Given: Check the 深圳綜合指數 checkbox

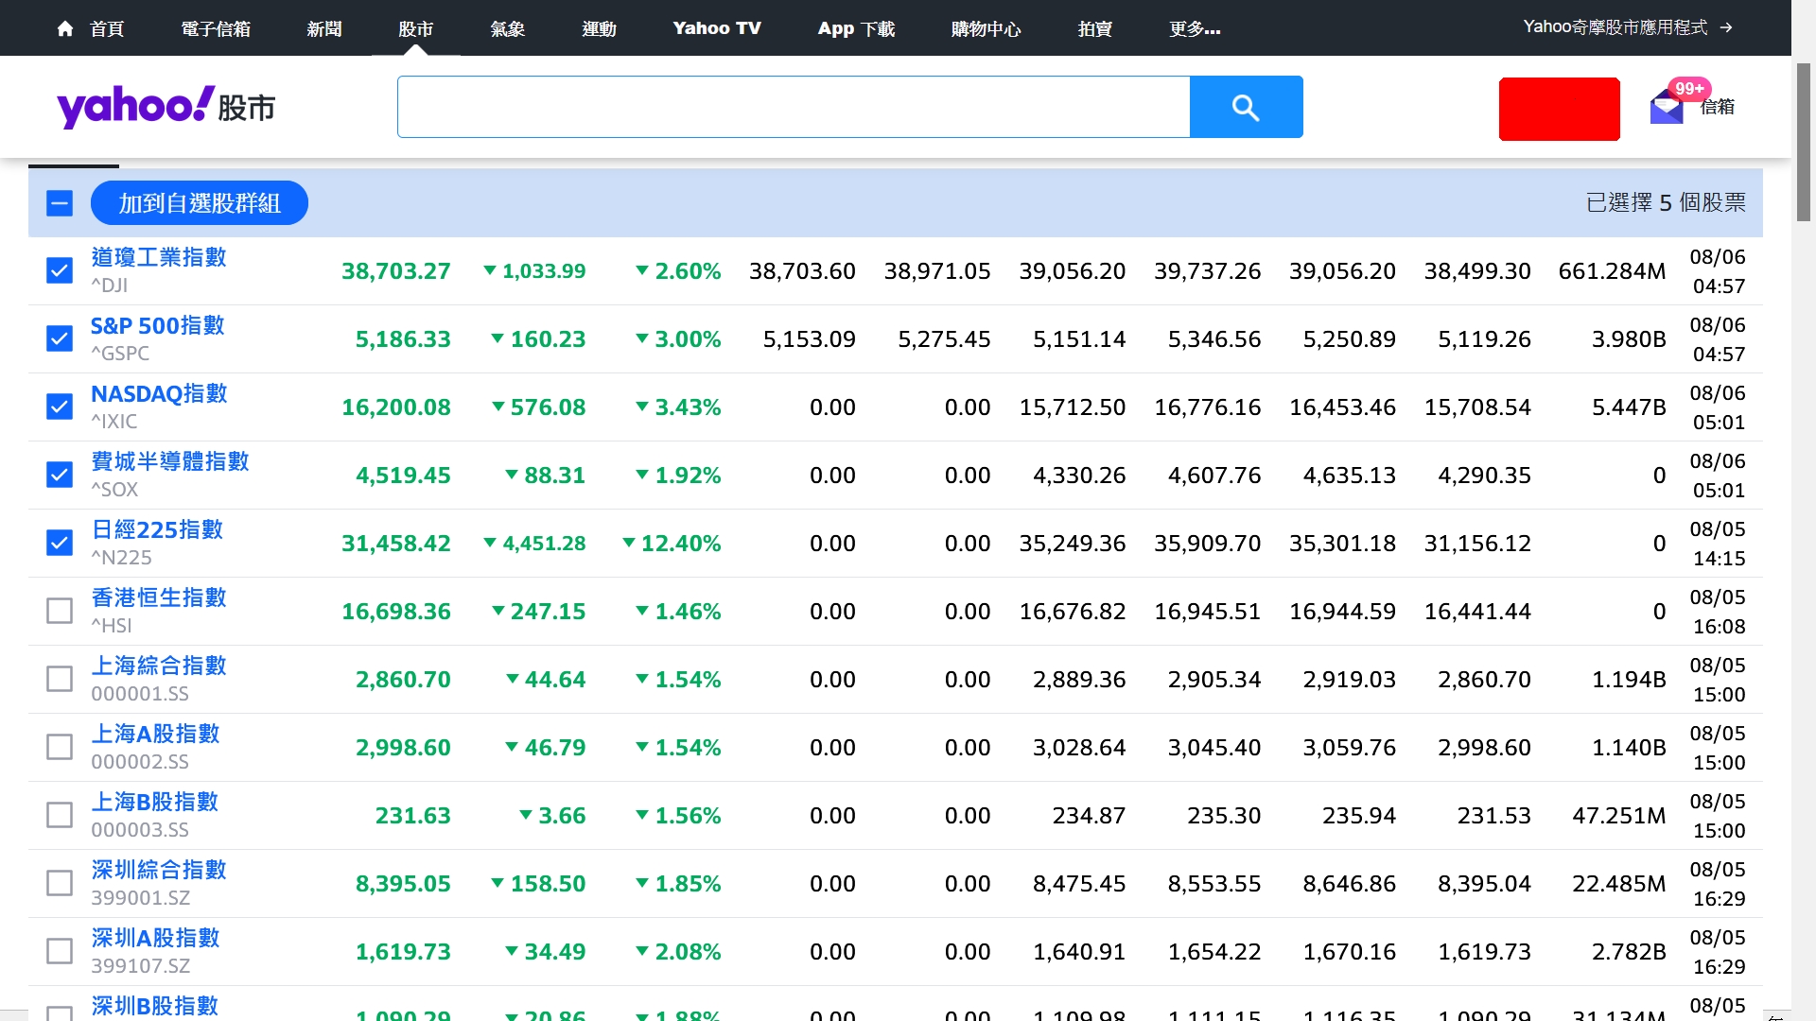Looking at the screenshot, I should [60, 883].
